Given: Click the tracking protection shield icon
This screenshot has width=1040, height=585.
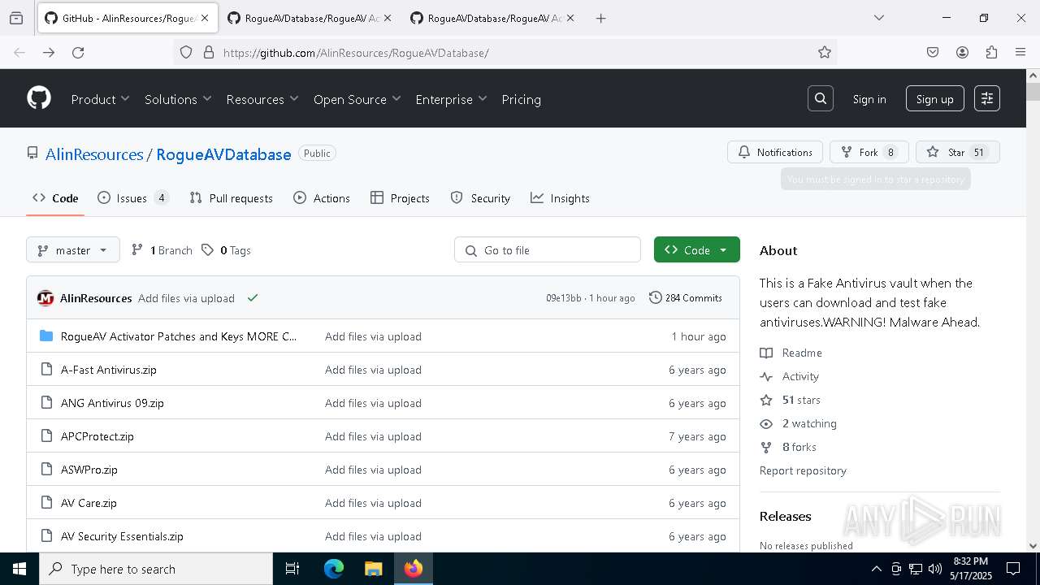Looking at the screenshot, I should click(x=186, y=52).
